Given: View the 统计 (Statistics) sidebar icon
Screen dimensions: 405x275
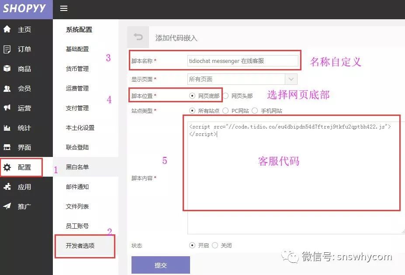Looking at the screenshot, I should click(6, 128).
